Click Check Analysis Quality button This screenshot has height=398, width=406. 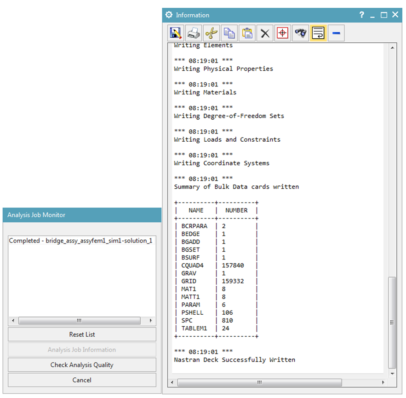pyautogui.click(x=82, y=365)
